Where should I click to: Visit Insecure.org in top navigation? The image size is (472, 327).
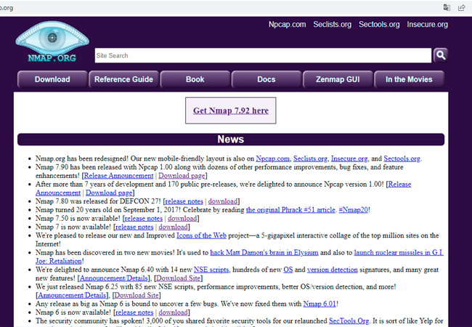click(x=428, y=25)
